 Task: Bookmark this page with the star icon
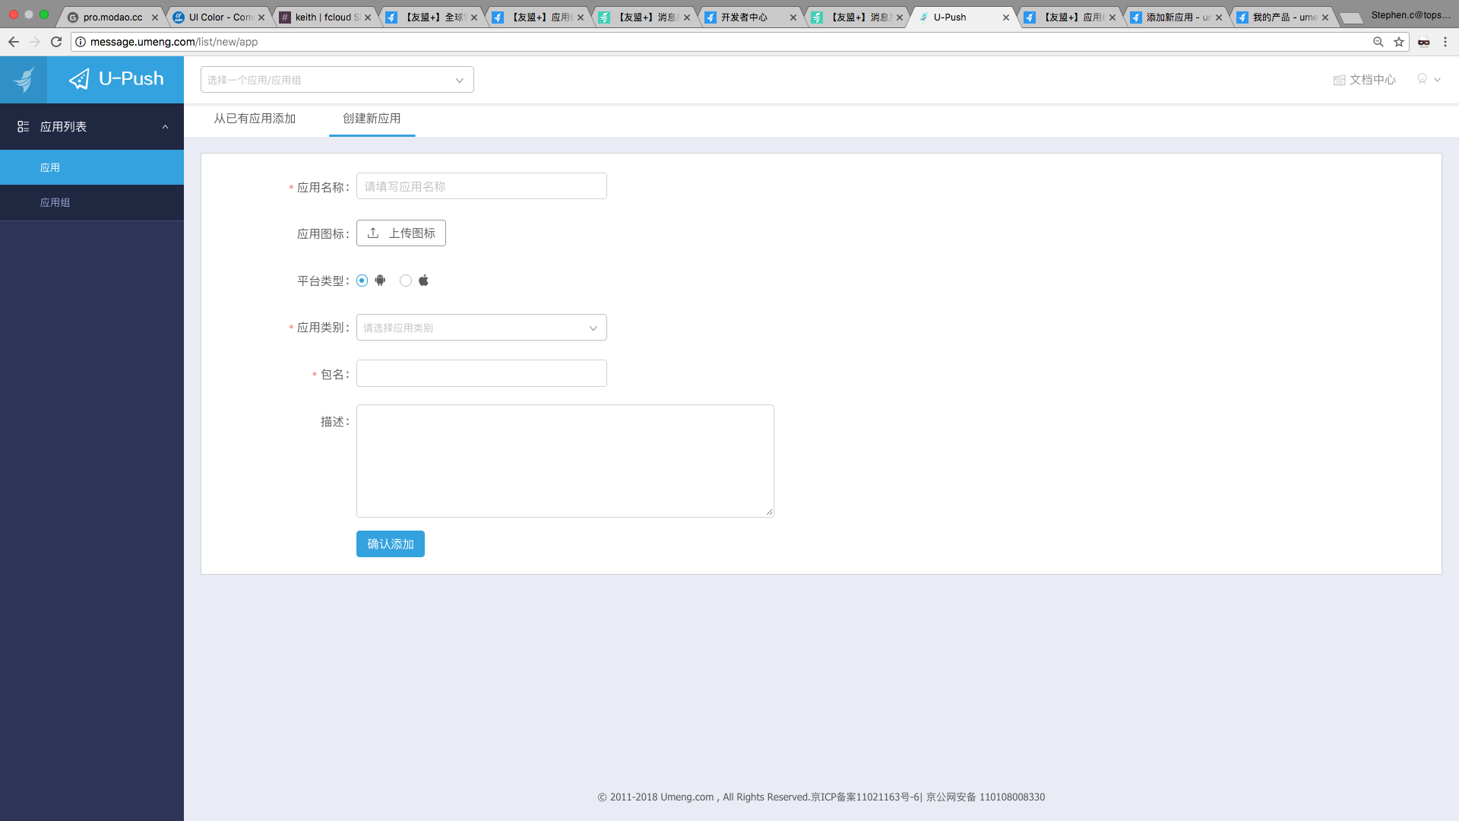coord(1399,42)
